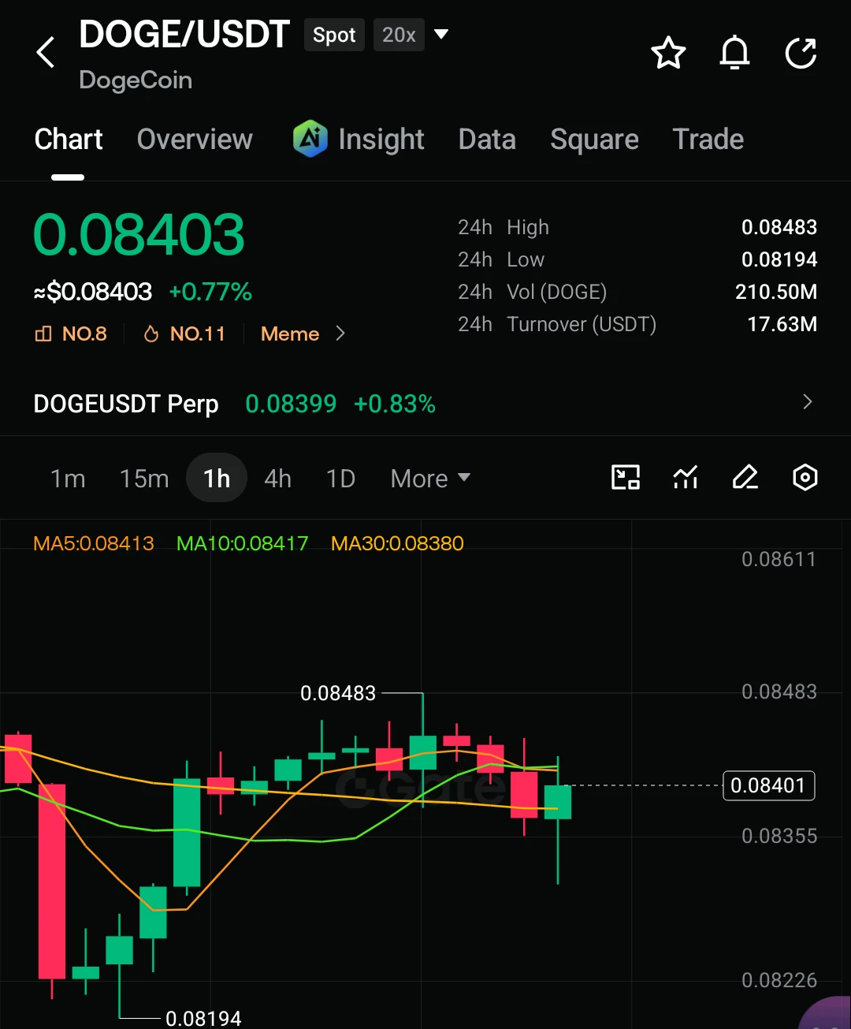Tap the DOGE/USDT pair title
This screenshot has height=1029, width=851.
pos(184,35)
